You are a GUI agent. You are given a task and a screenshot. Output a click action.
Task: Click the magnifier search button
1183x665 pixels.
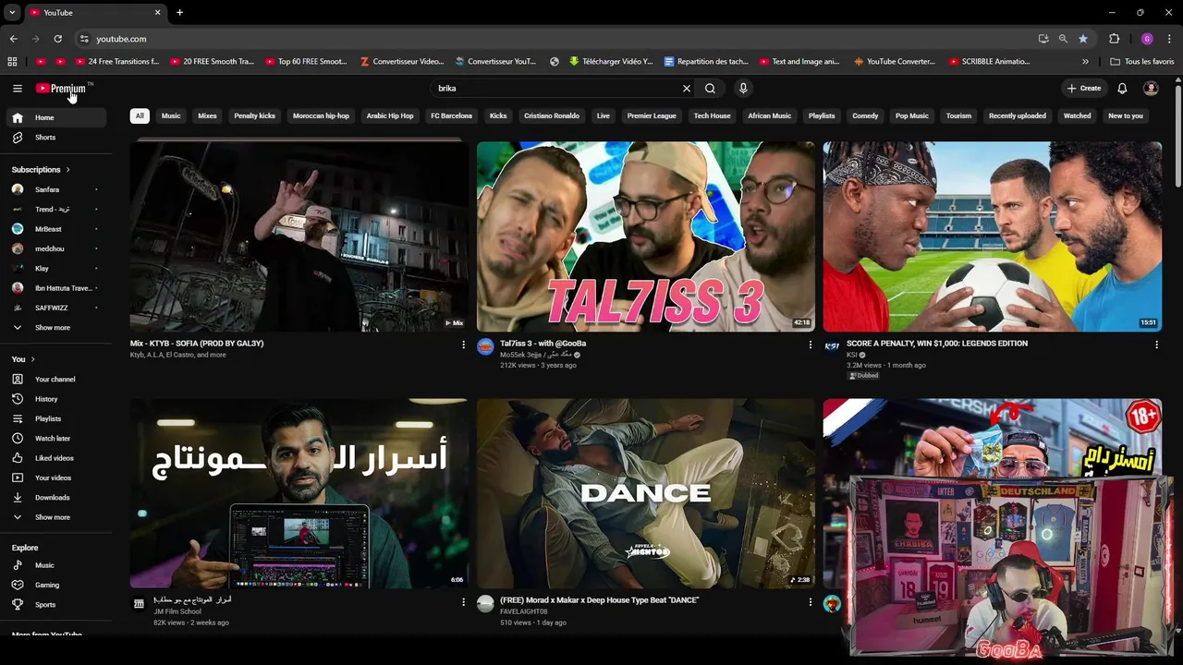710,89
